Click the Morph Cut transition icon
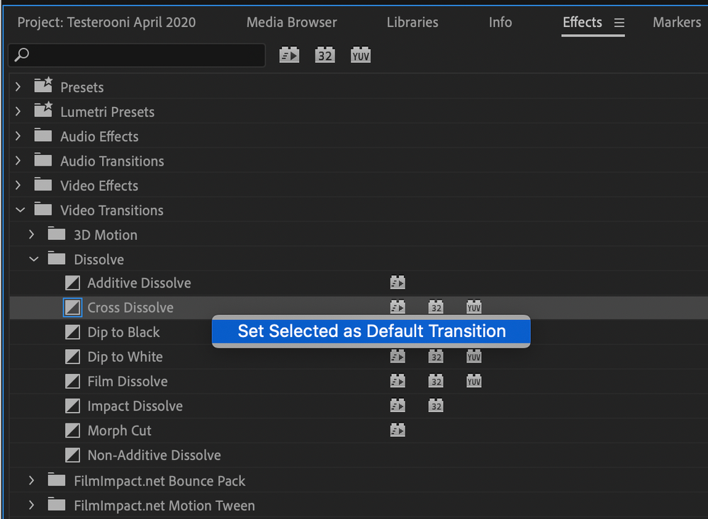Viewport: 708px width, 519px height. tap(72, 430)
